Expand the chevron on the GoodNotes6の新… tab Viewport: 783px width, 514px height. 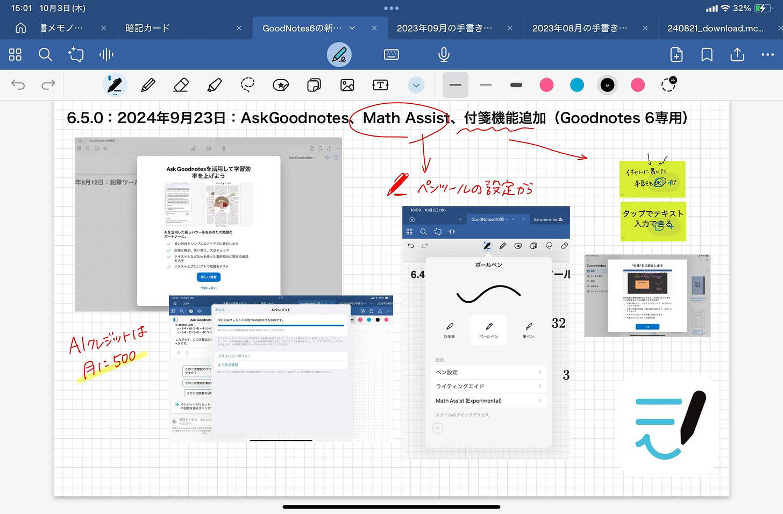(352, 28)
